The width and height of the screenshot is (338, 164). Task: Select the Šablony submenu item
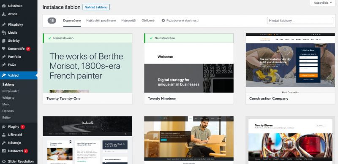[x=8, y=85]
